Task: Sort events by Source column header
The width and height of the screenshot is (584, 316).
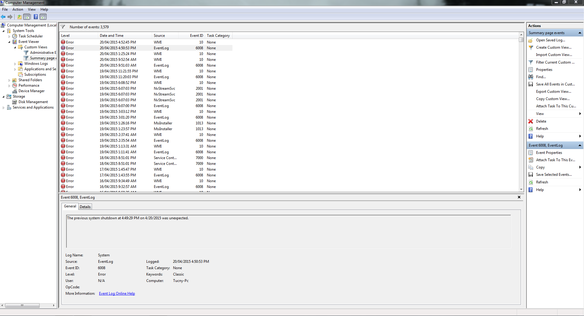Action: [165, 36]
